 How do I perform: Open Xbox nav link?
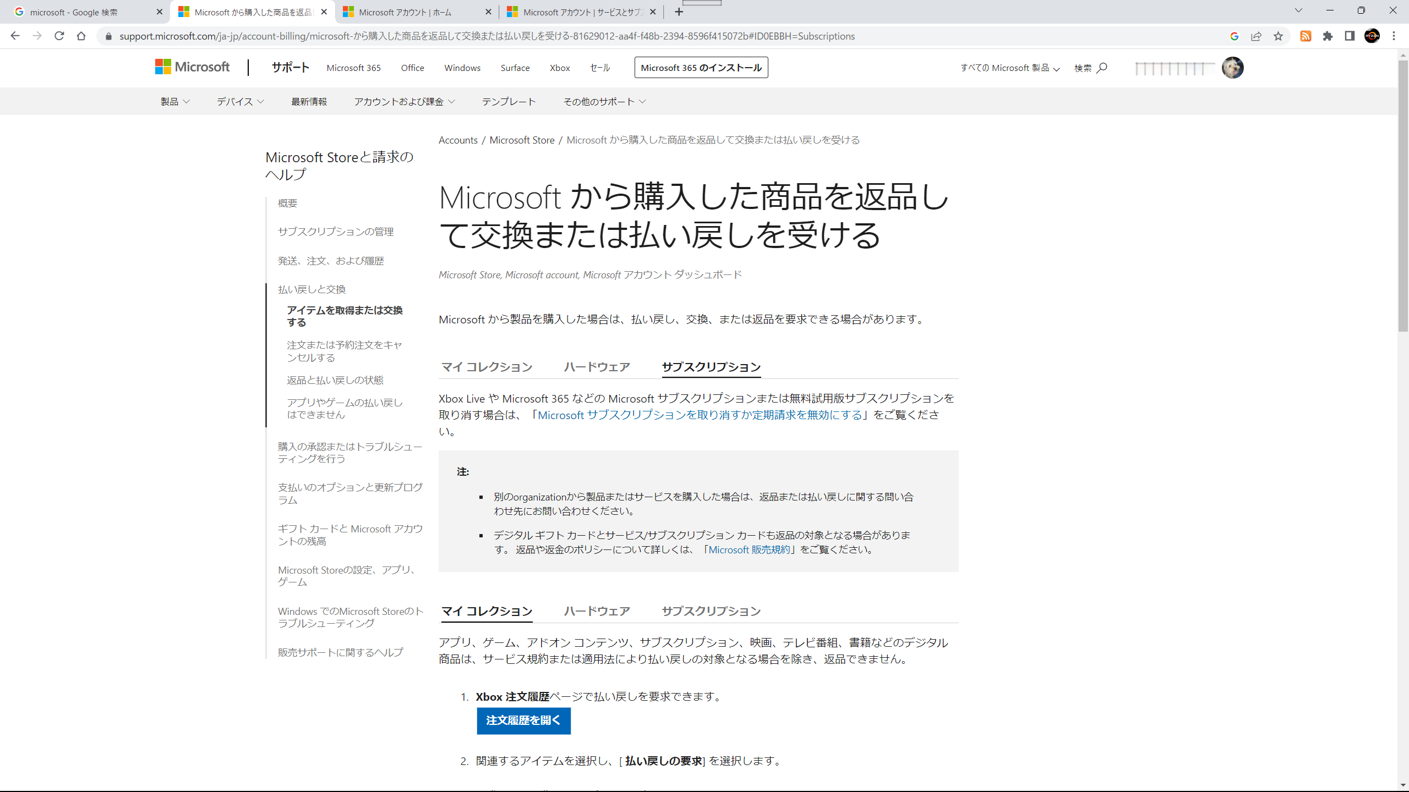pyautogui.click(x=560, y=68)
